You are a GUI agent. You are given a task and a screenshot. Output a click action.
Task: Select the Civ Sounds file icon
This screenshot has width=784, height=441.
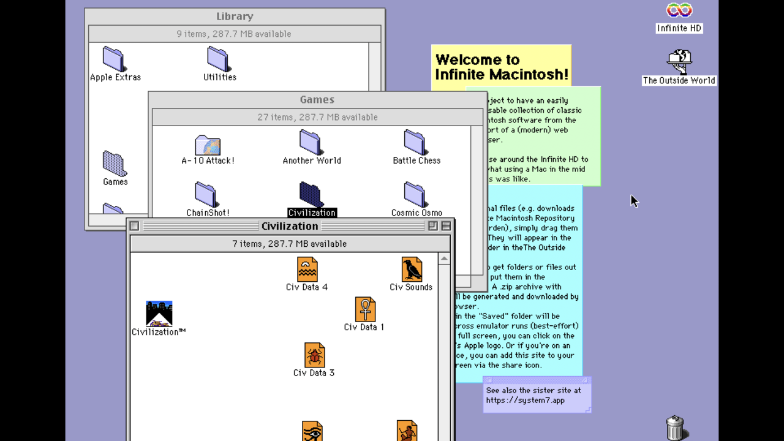pyautogui.click(x=412, y=269)
